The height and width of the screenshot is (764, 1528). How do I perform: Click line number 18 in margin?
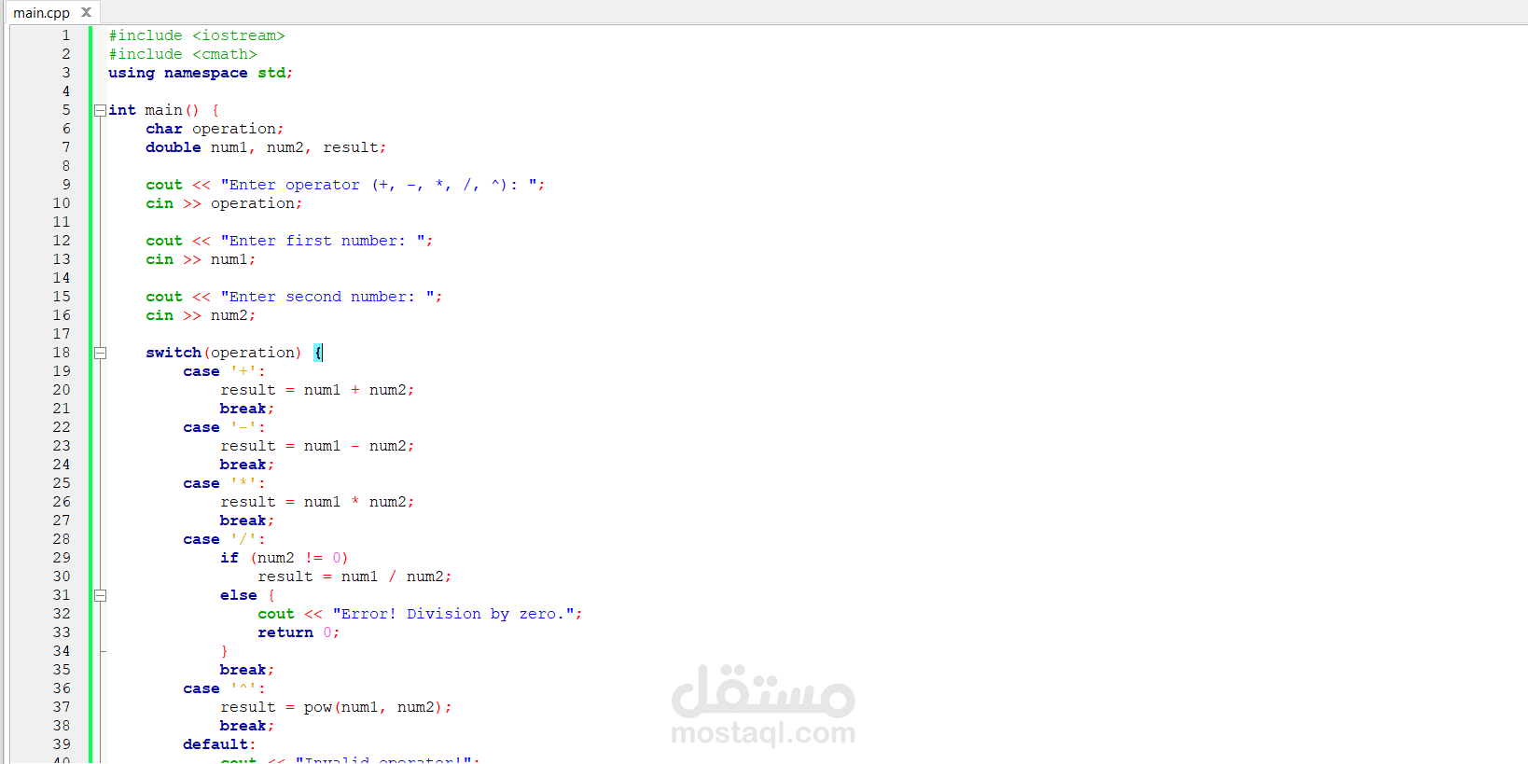pyautogui.click(x=62, y=353)
